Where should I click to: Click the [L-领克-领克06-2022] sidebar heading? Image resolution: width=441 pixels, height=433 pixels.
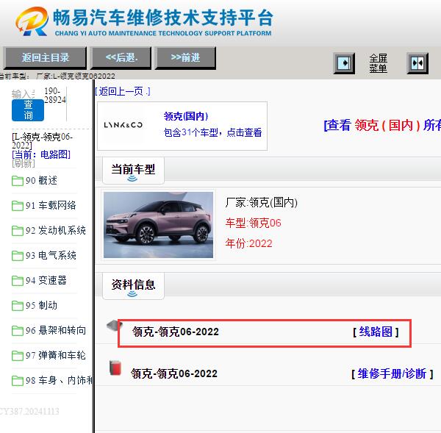[42, 141]
